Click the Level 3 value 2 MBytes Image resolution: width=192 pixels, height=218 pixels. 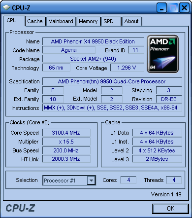click(157, 159)
